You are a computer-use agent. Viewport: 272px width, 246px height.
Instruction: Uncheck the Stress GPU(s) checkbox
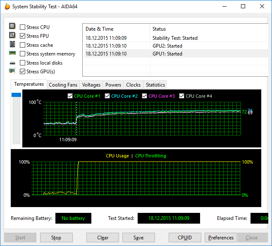(22, 72)
